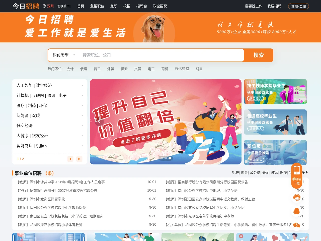The width and height of the screenshot is (321, 241).
Task: Click the orange 搜索 button
Action: click(x=259, y=55)
